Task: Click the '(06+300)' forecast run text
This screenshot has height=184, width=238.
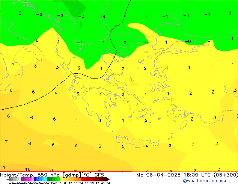Action: tap(226, 175)
